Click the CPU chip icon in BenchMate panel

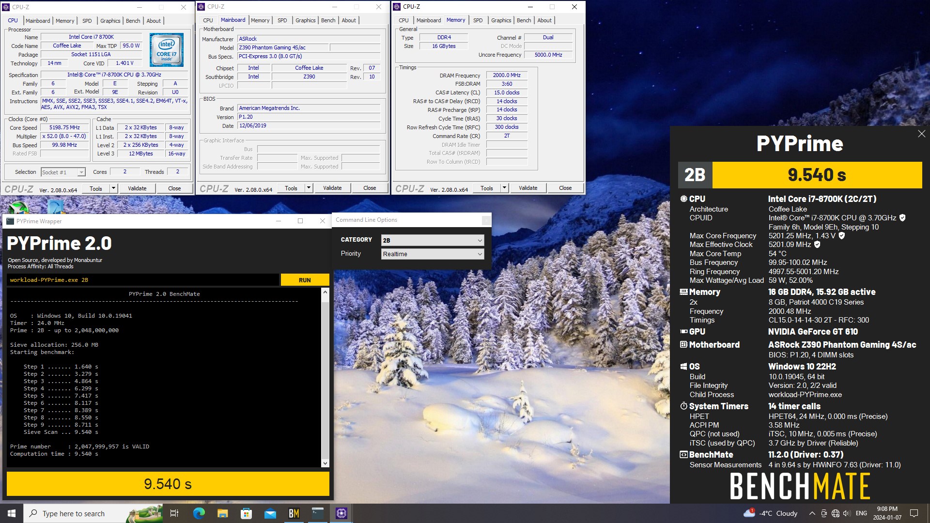[x=683, y=199]
